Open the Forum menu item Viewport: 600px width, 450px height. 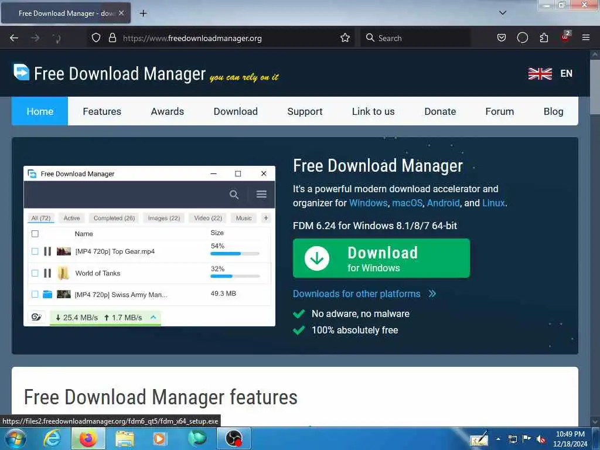pos(499,111)
